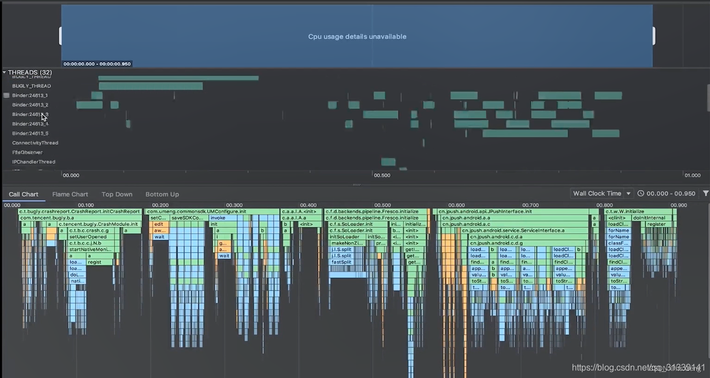
Task: Click the cn.jpush.android.a.c call bar
Action: tap(515, 224)
